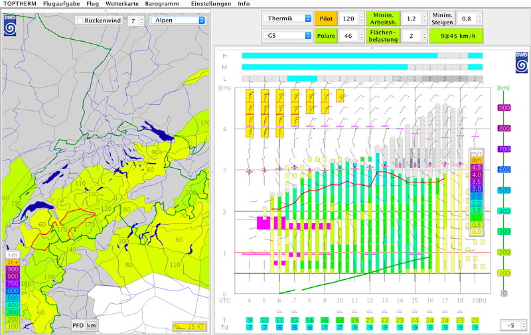Viewport: 531px width, 335px height.
Task: Open the Einstellungen menu
Action: click(x=211, y=4)
